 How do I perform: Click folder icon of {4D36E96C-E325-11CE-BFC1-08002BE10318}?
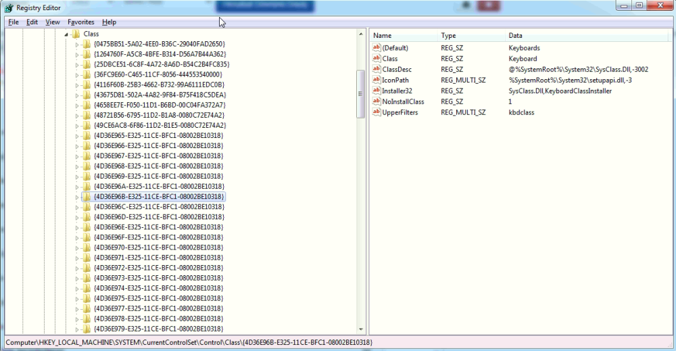point(87,206)
